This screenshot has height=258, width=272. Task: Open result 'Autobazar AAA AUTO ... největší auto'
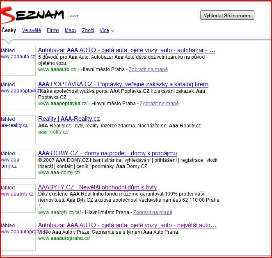click(127, 225)
